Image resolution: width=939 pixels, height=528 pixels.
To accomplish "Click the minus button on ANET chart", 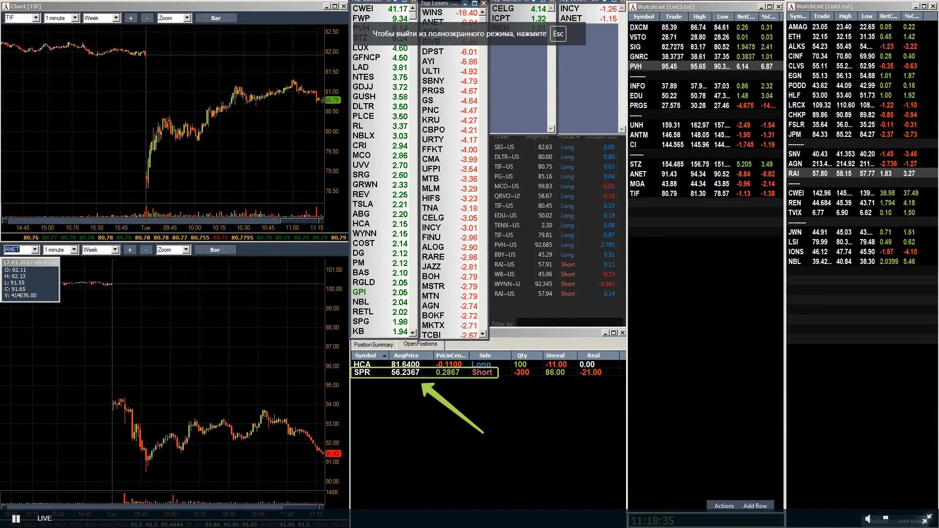I will [x=146, y=250].
